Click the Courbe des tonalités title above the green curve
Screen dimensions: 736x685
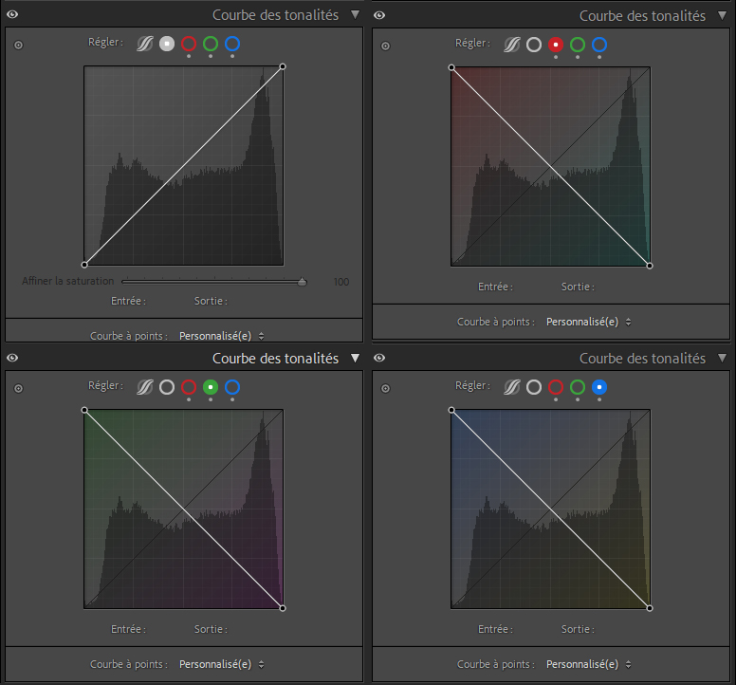tap(275, 358)
